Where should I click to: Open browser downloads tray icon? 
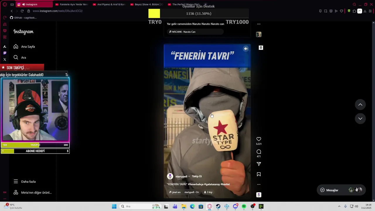[x=365, y=11]
